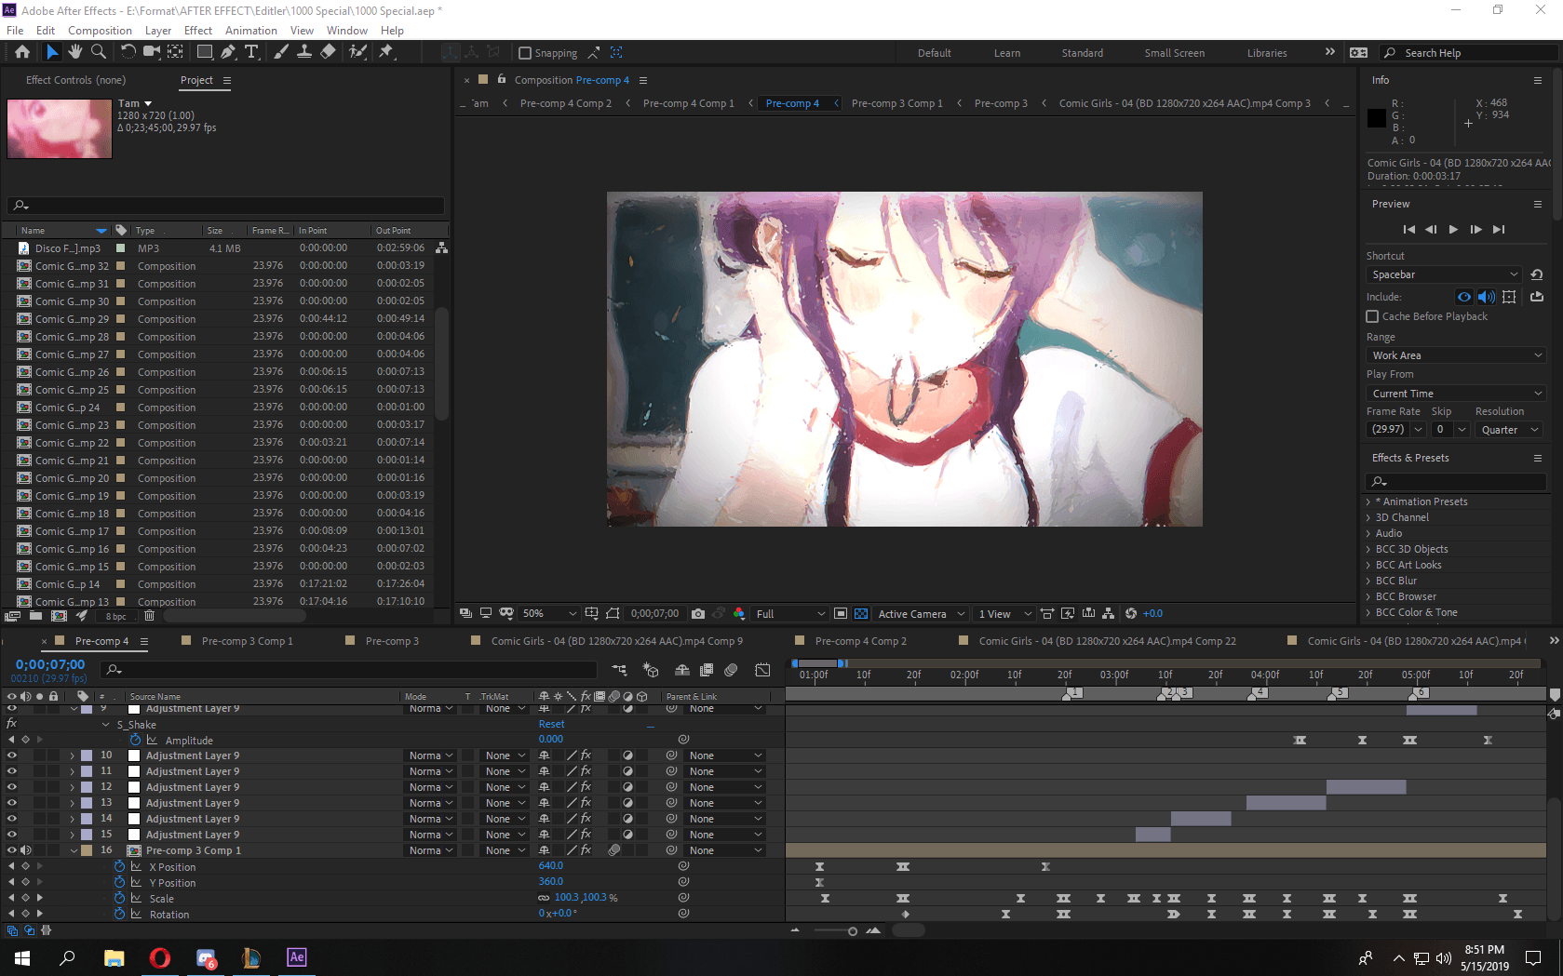Select the Brush tool
This screenshot has height=976, width=1563.
(x=281, y=52)
